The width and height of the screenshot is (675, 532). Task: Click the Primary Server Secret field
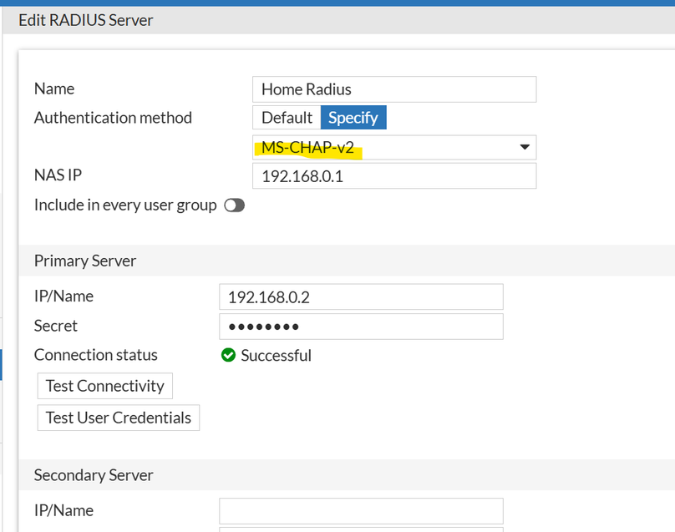pyautogui.click(x=361, y=327)
